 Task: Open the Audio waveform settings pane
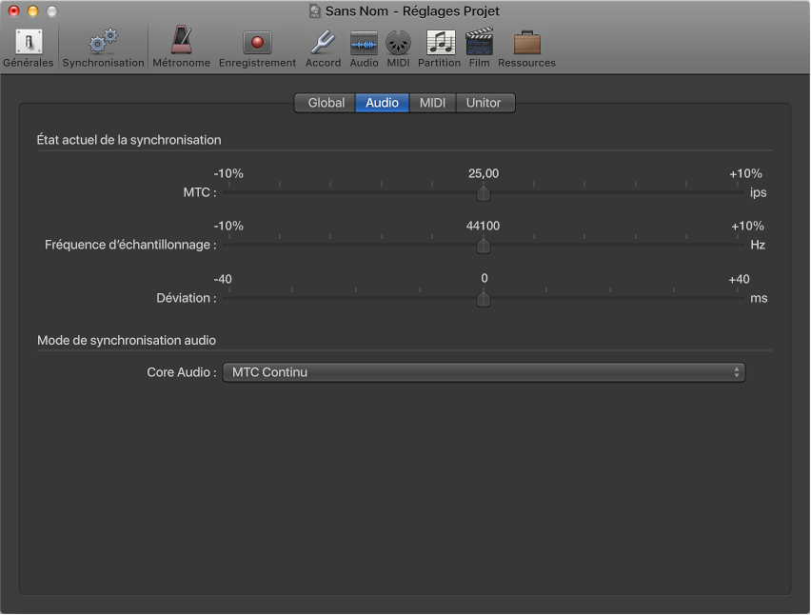(365, 50)
